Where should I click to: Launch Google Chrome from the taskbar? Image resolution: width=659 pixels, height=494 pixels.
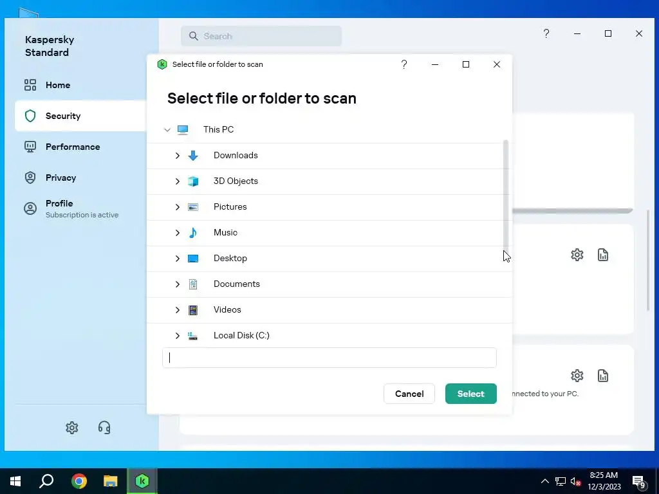click(x=79, y=481)
